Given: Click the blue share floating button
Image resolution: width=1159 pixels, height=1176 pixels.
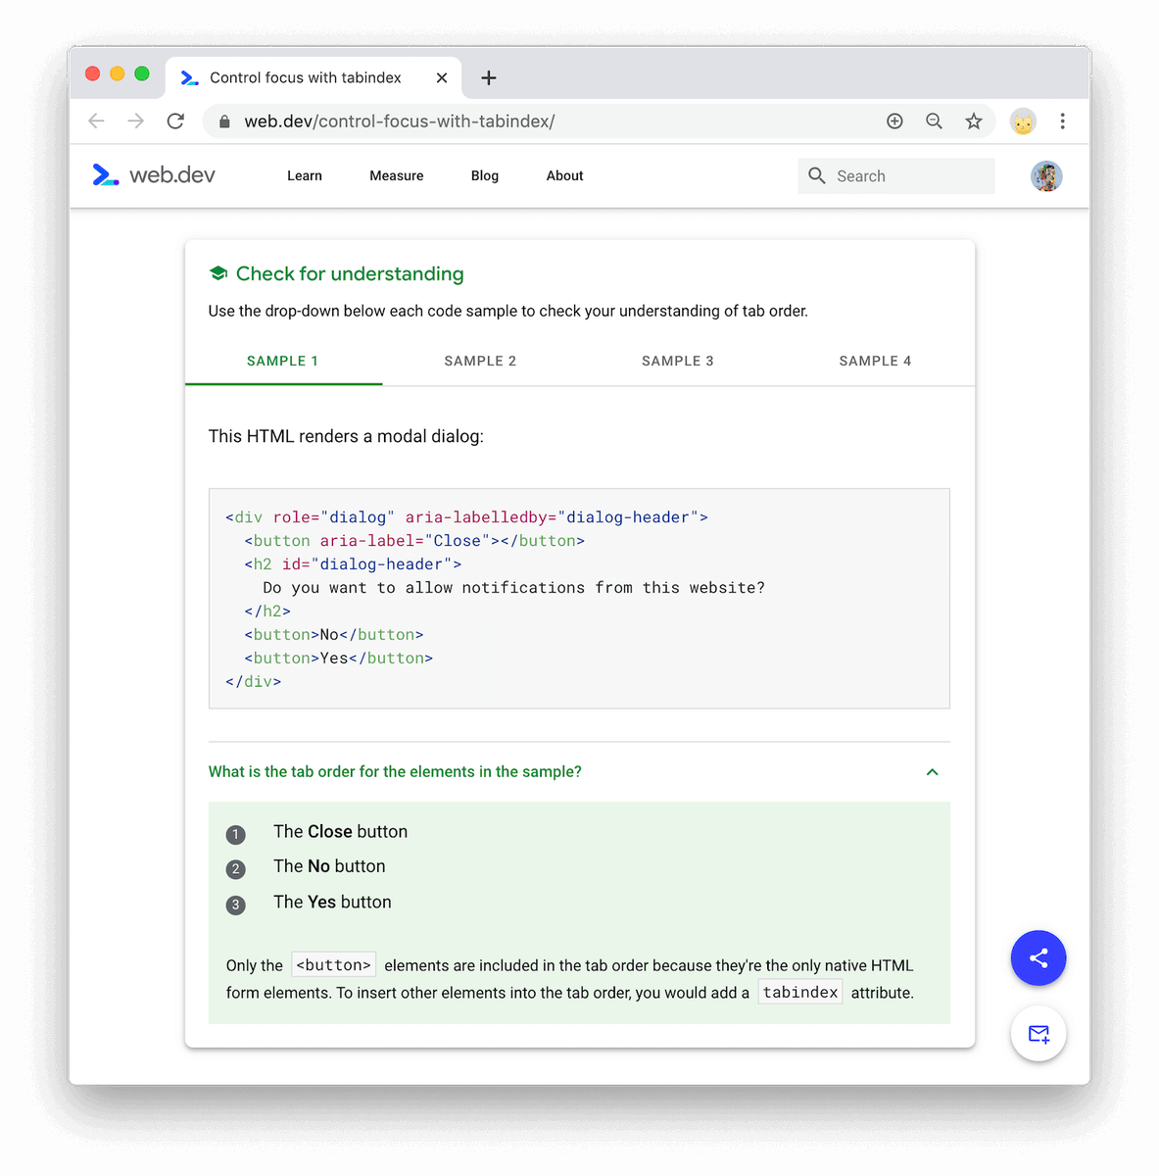Looking at the screenshot, I should [1038, 957].
